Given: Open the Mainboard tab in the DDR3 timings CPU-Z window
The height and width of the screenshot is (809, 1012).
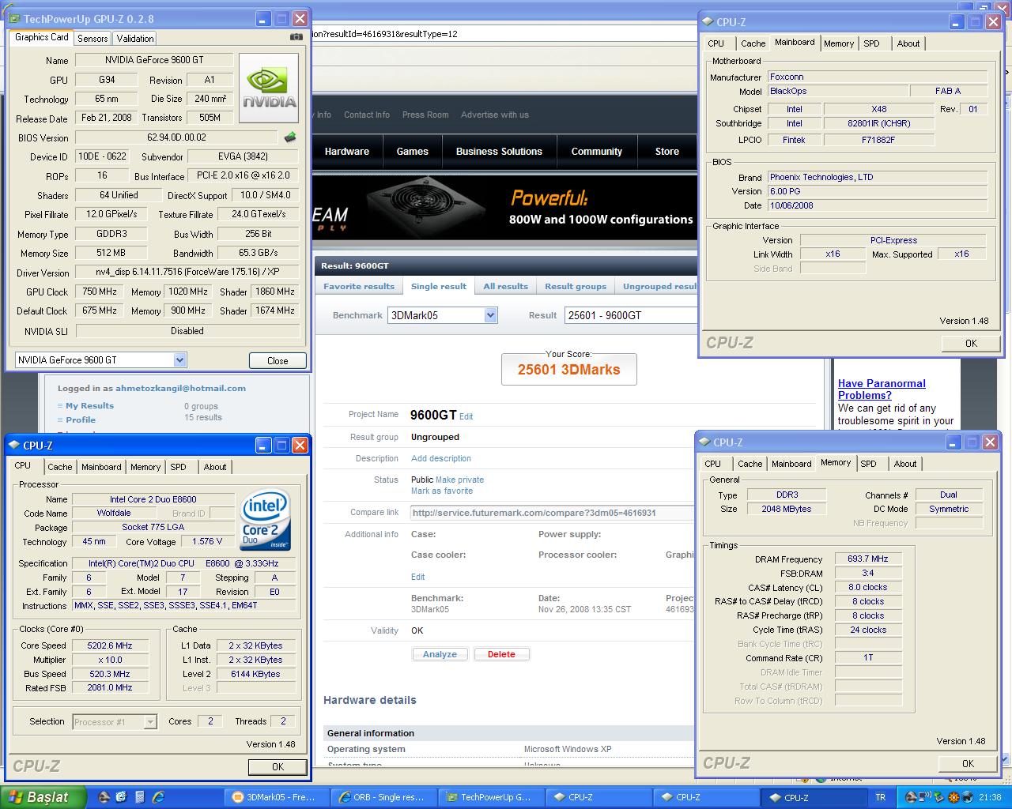Looking at the screenshot, I should [791, 464].
